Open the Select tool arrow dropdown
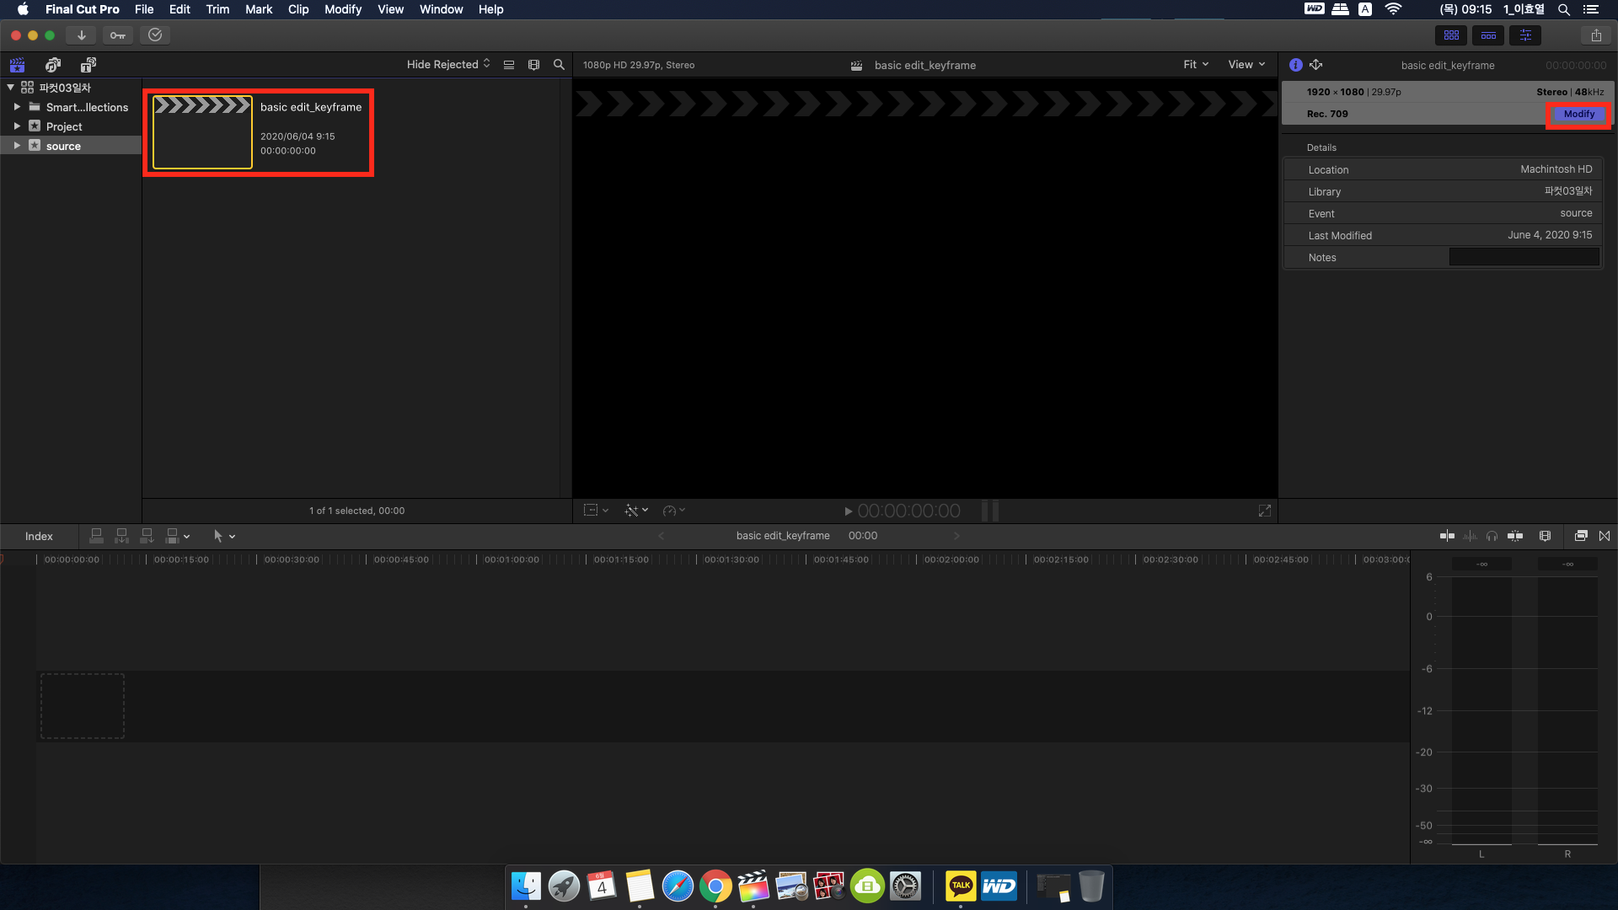Image resolution: width=1618 pixels, height=910 pixels. (224, 536)
